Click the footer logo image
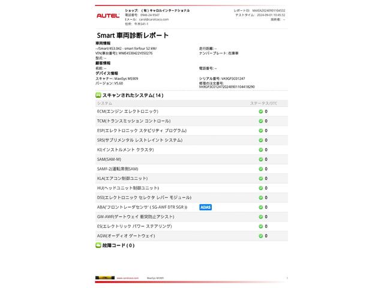Viewport: 384px width, 288px height. [105, 278]
